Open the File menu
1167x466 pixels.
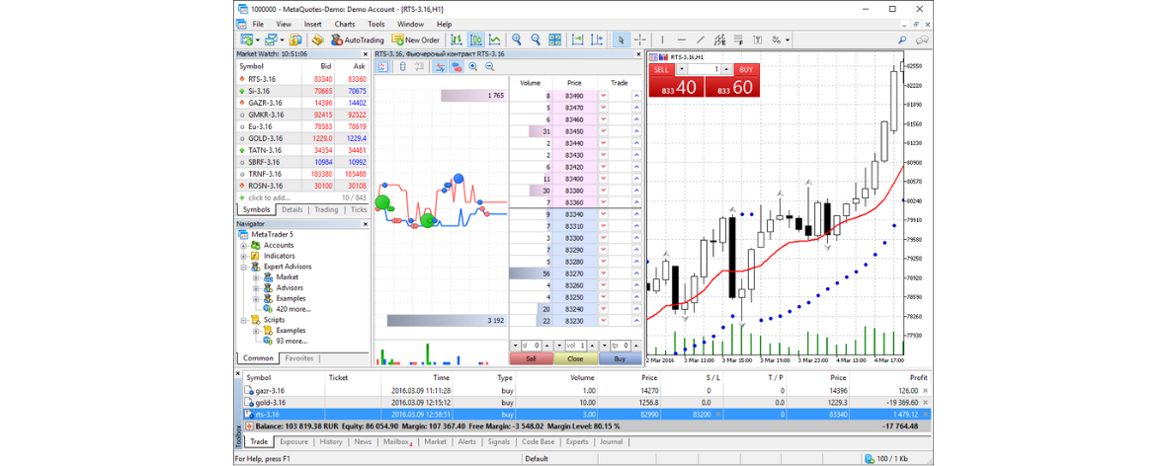(258, 24)
